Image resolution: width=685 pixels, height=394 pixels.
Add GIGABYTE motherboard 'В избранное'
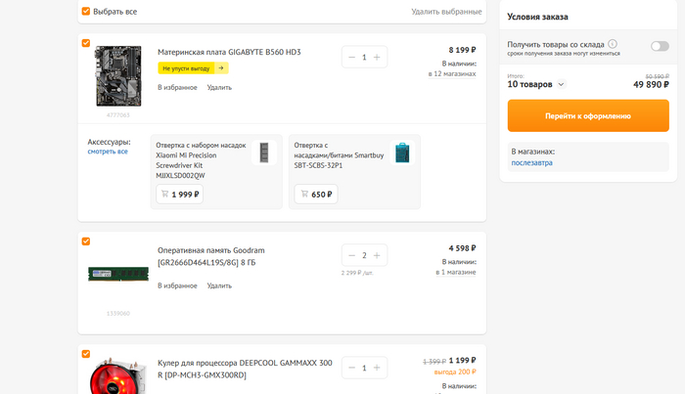point(177,87)
